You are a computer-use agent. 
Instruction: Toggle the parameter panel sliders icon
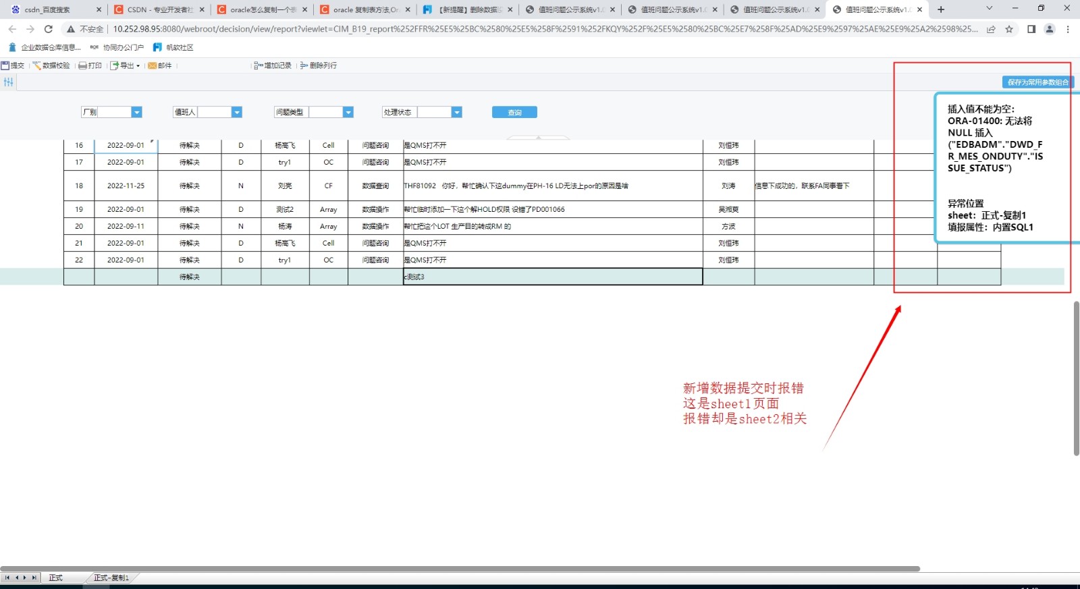click(8, 82)
